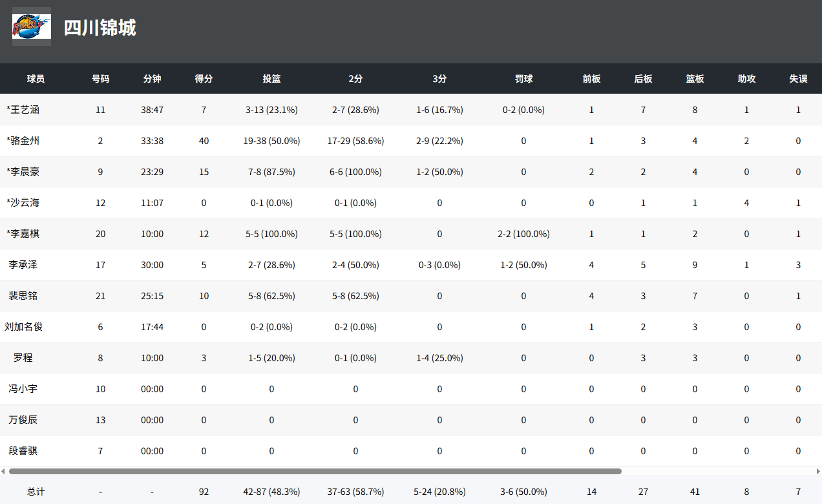Image resolution: width=822 pixels, height=504 pixels.
Task: Click the 分钟 column header
Action: [x=152, y=79]
